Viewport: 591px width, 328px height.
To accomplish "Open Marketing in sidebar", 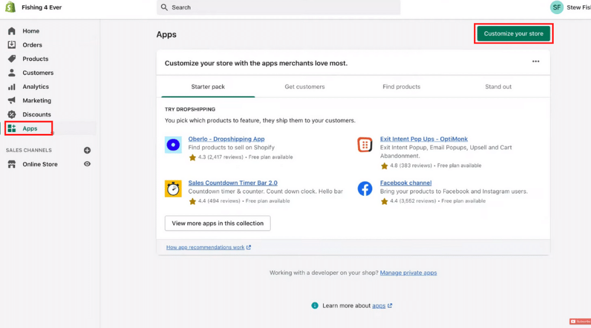I will coord(37,100).
